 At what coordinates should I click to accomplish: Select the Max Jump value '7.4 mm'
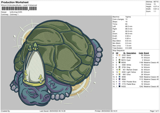pyautogui.click(x=128, y=46)
